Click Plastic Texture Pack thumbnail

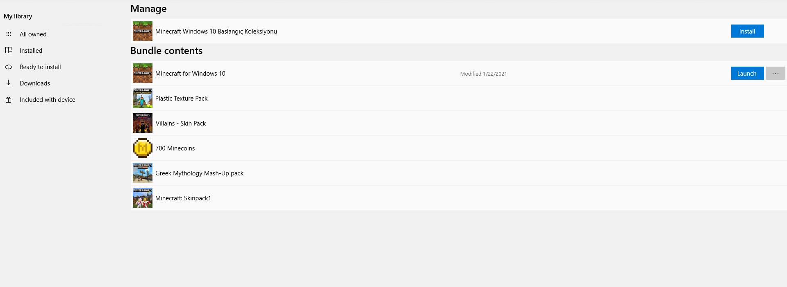(x=143, y=98)
